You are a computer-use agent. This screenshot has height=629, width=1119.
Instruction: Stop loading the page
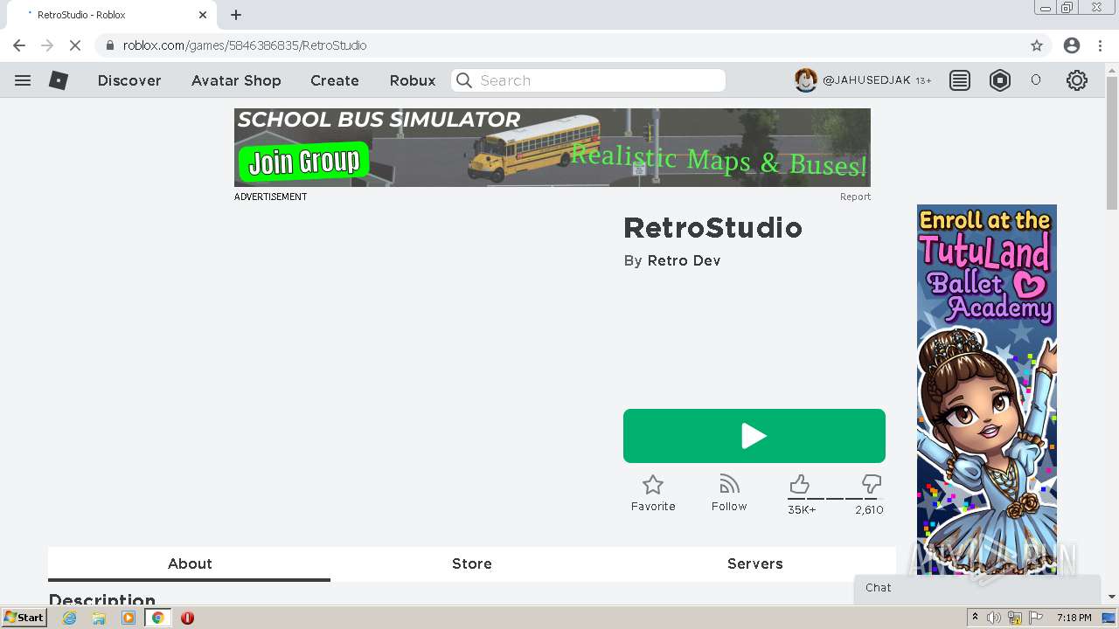point(75,45)
